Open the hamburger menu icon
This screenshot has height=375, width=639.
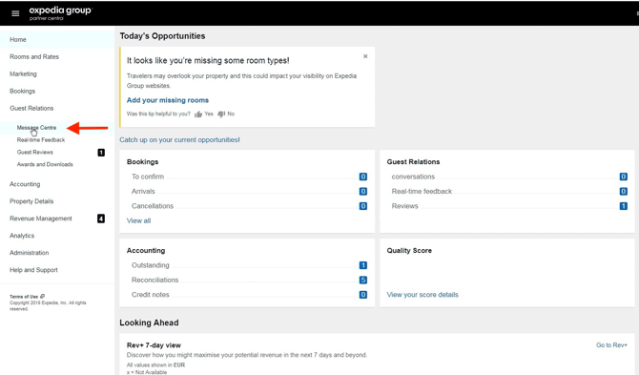pyautogui.click(x=15, y=13)
